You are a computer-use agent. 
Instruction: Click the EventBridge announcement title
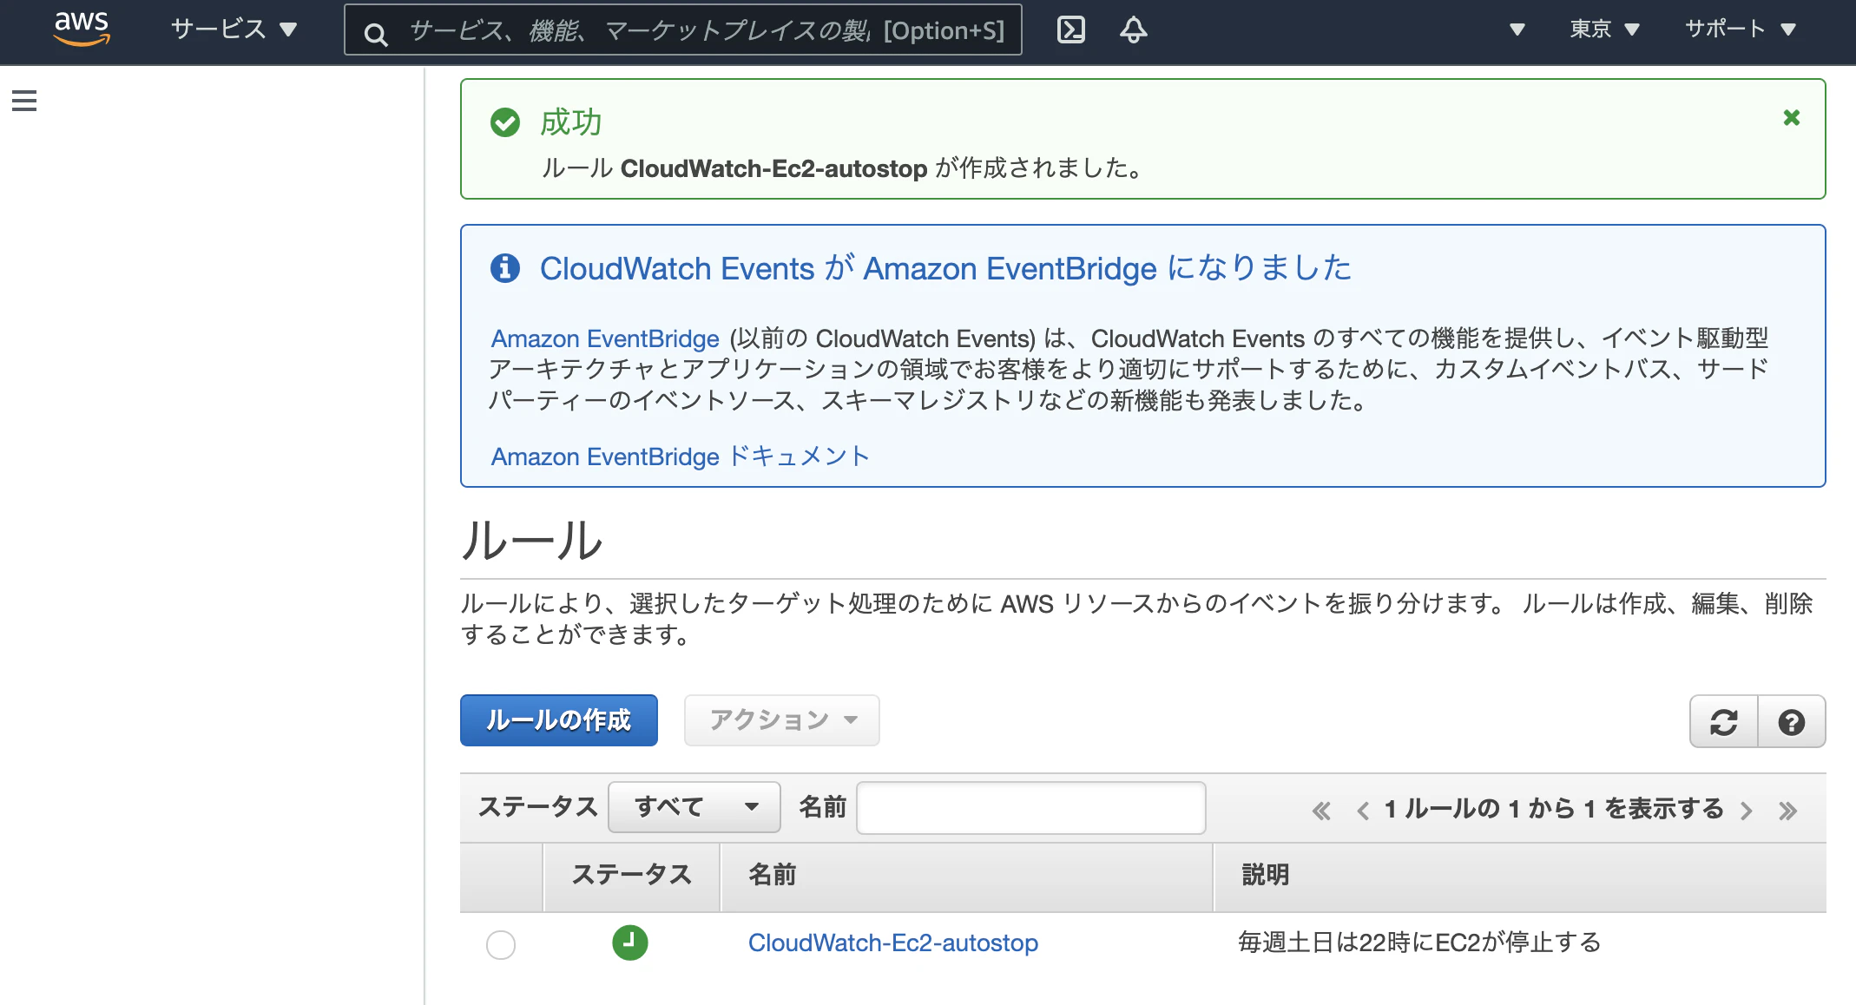point(945,268)
